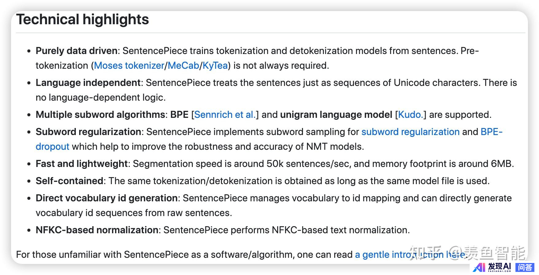This screenshot has width=539, height=275.
Task: Click the bold Purely data driven text
Action: tap(76, 51)
